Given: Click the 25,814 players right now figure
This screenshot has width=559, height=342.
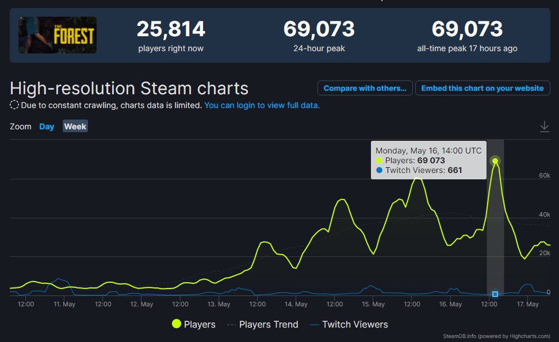Looking at the screenshot, I should (171, 29).
